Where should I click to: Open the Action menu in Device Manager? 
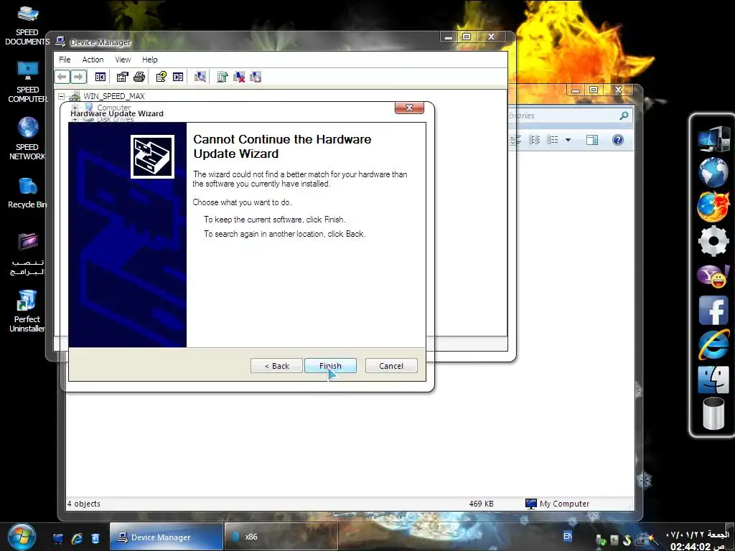pos(93,60)
